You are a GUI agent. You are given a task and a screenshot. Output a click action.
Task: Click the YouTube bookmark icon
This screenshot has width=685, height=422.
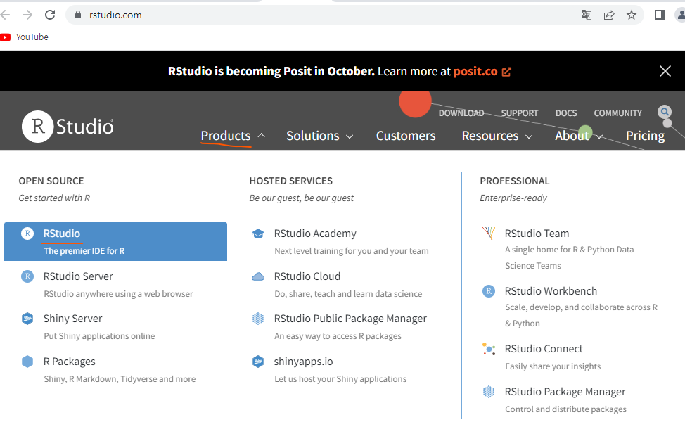pos(5,37)
